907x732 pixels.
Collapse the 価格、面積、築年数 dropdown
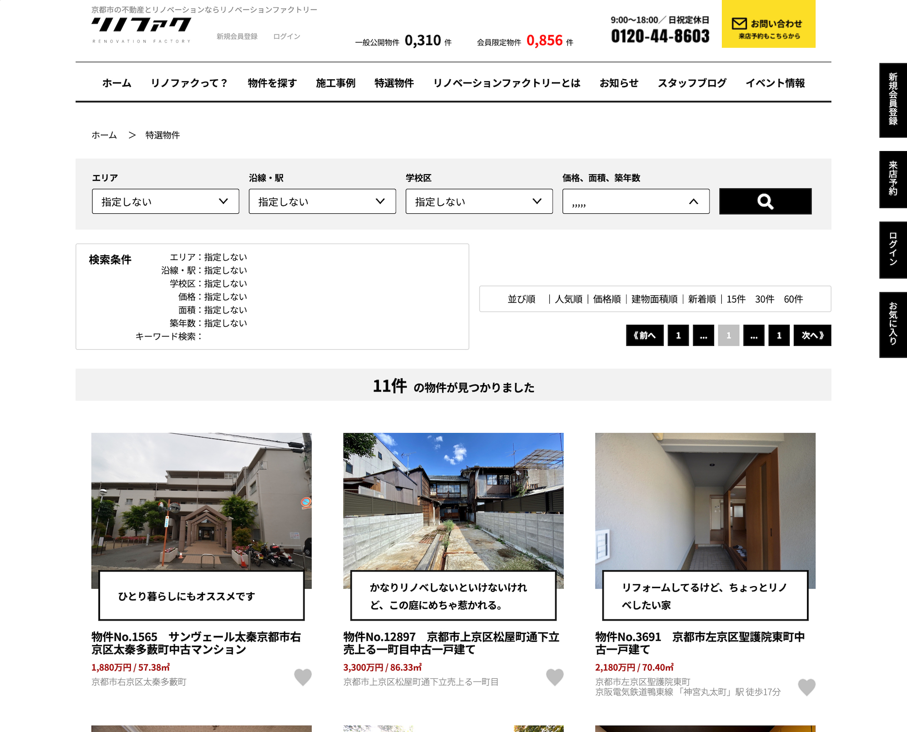tap(636, 202)
